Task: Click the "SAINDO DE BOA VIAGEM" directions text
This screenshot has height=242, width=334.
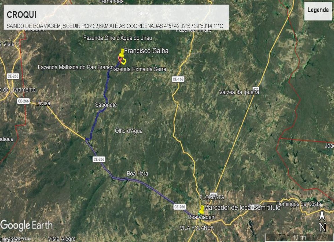Action: 115,26
